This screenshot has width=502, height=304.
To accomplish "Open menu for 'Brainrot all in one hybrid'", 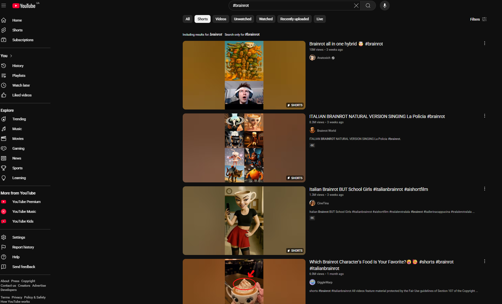I will pos(485,43).
